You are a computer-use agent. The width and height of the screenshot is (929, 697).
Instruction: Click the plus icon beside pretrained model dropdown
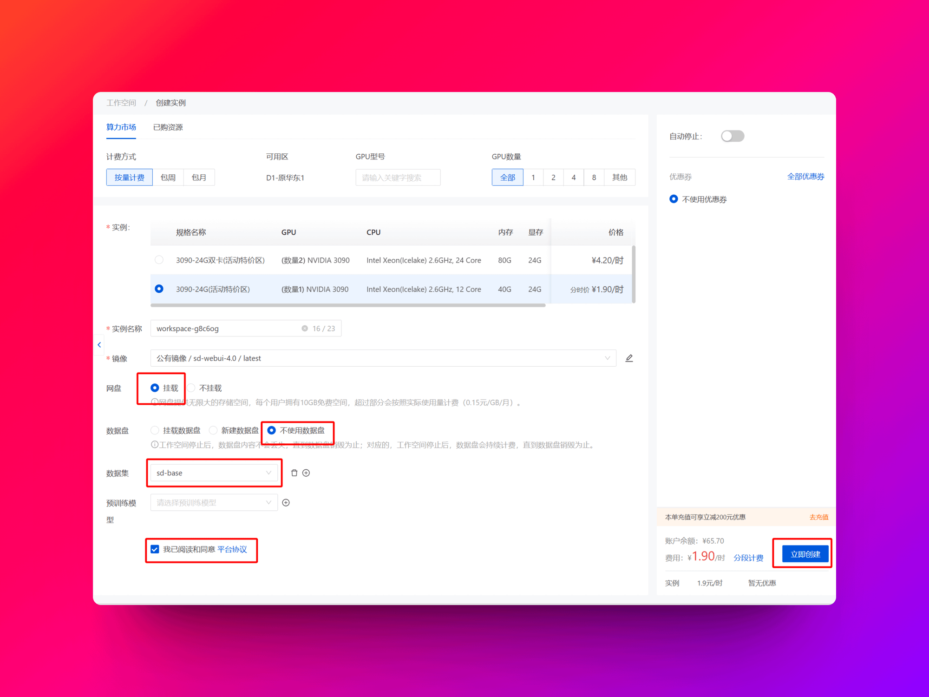[286, 503]
